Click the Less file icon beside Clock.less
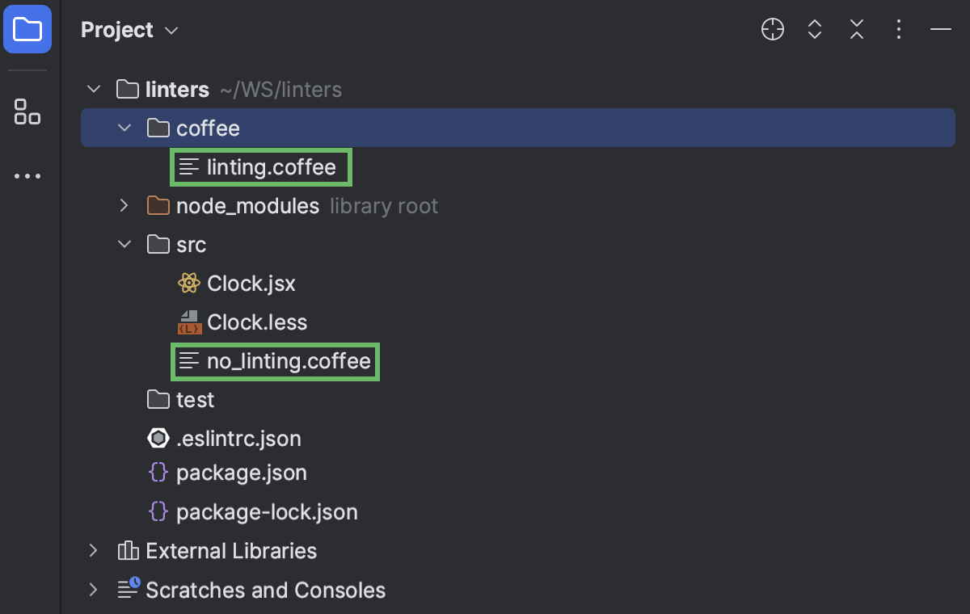The image size is (970, 614). [x=188, y=322]
